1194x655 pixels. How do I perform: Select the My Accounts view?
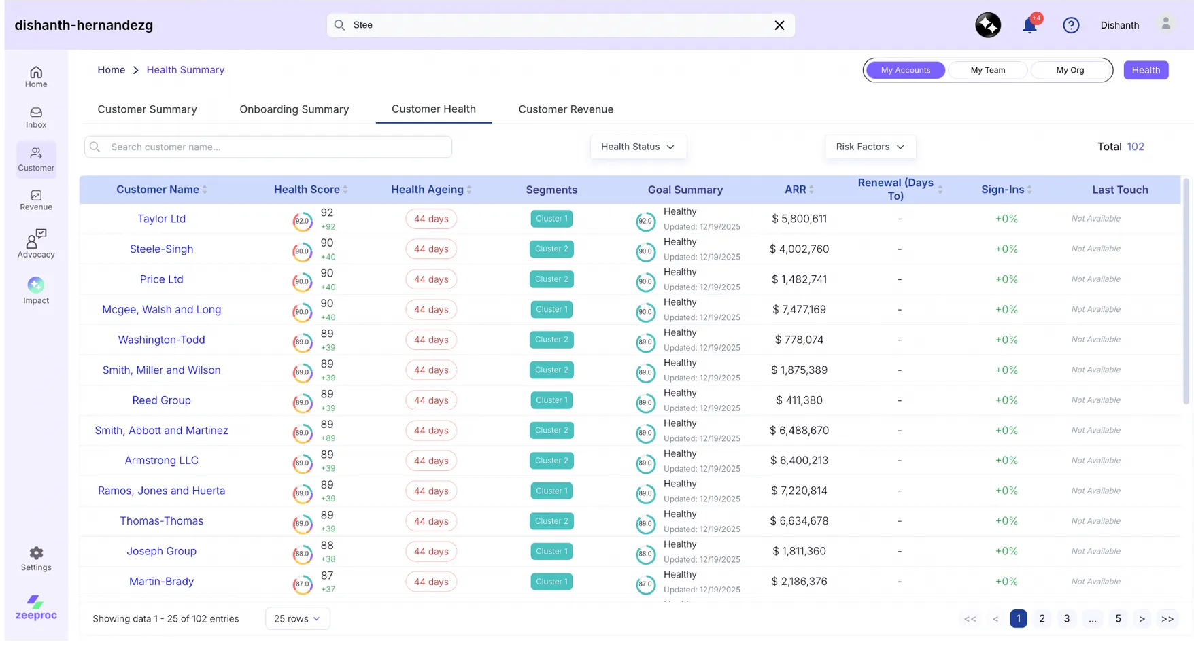tap(905, 70)
